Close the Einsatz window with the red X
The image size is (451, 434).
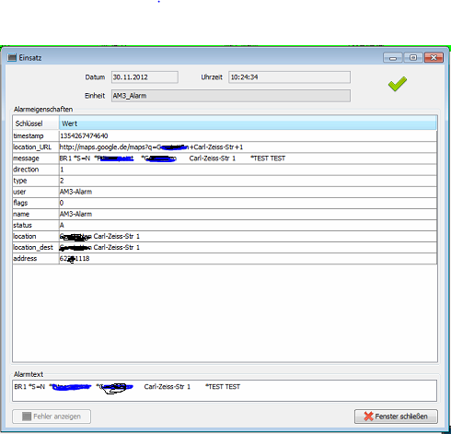[434, 58]
